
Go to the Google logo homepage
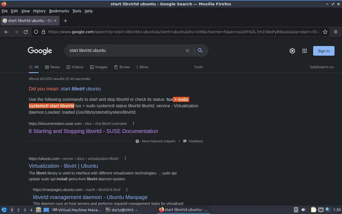pyautogui.click(x=40, y=51)
